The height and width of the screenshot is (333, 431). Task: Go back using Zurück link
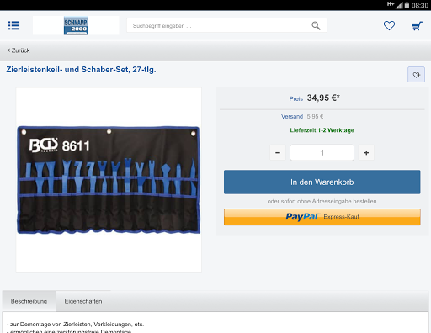click(19, 50)
